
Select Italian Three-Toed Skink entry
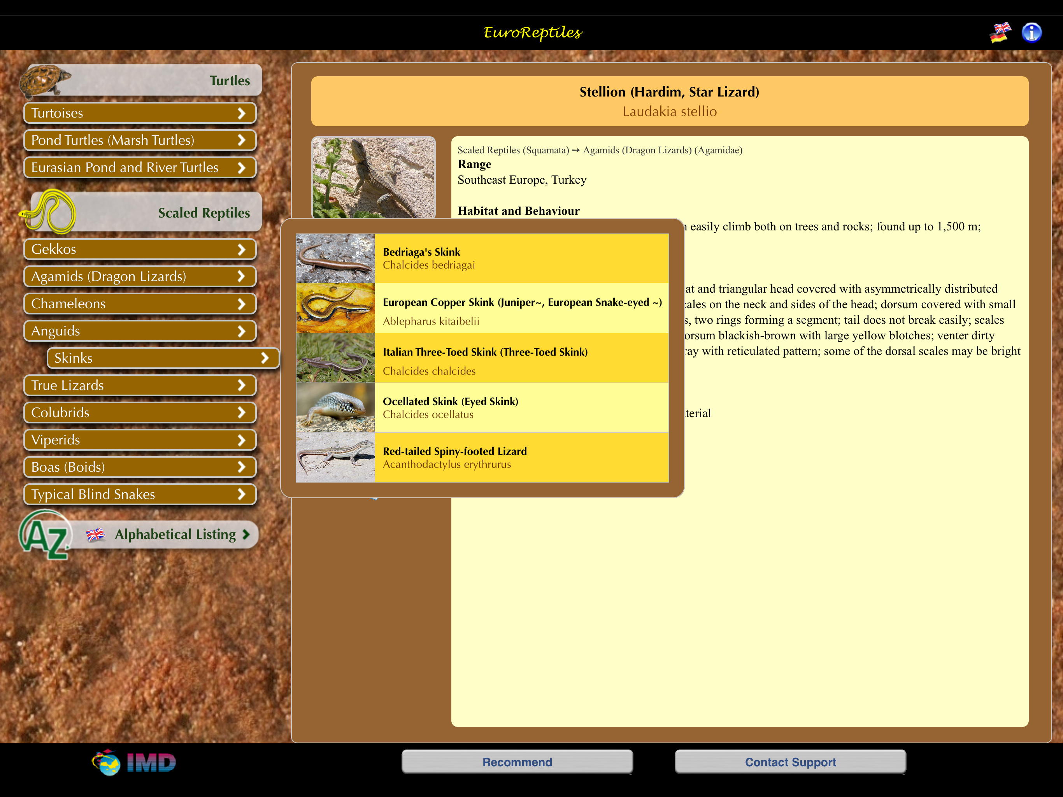click(x=482, y=358)
